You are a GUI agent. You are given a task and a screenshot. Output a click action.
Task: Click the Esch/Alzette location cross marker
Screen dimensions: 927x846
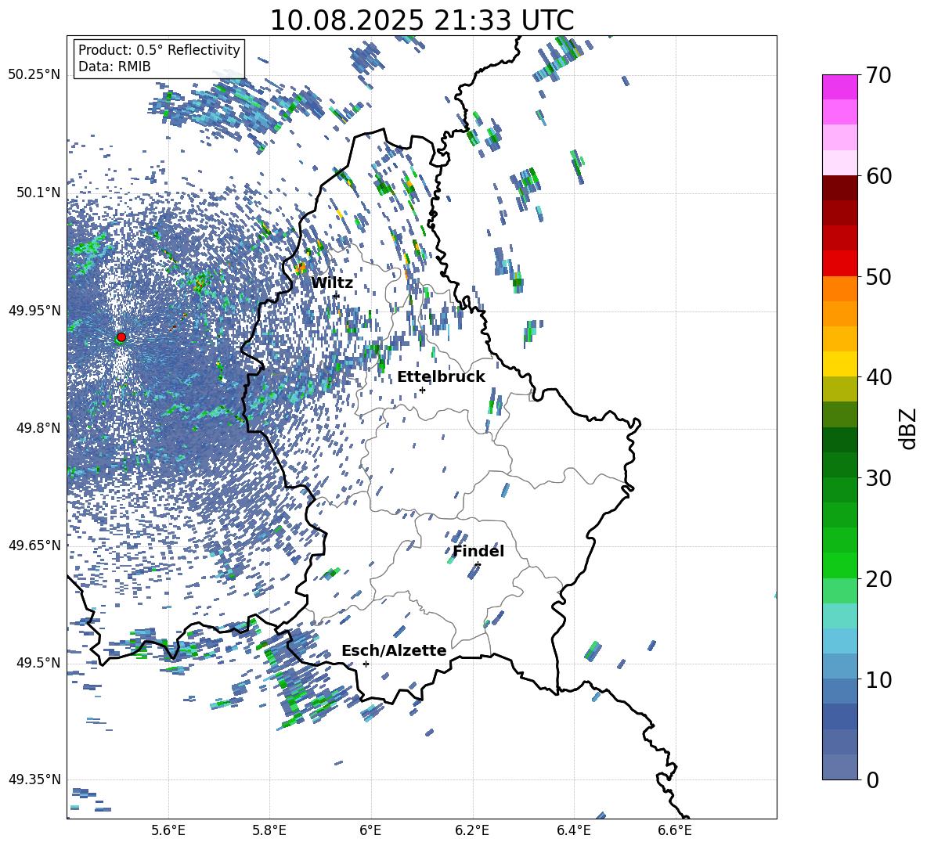tap(366, 664)
